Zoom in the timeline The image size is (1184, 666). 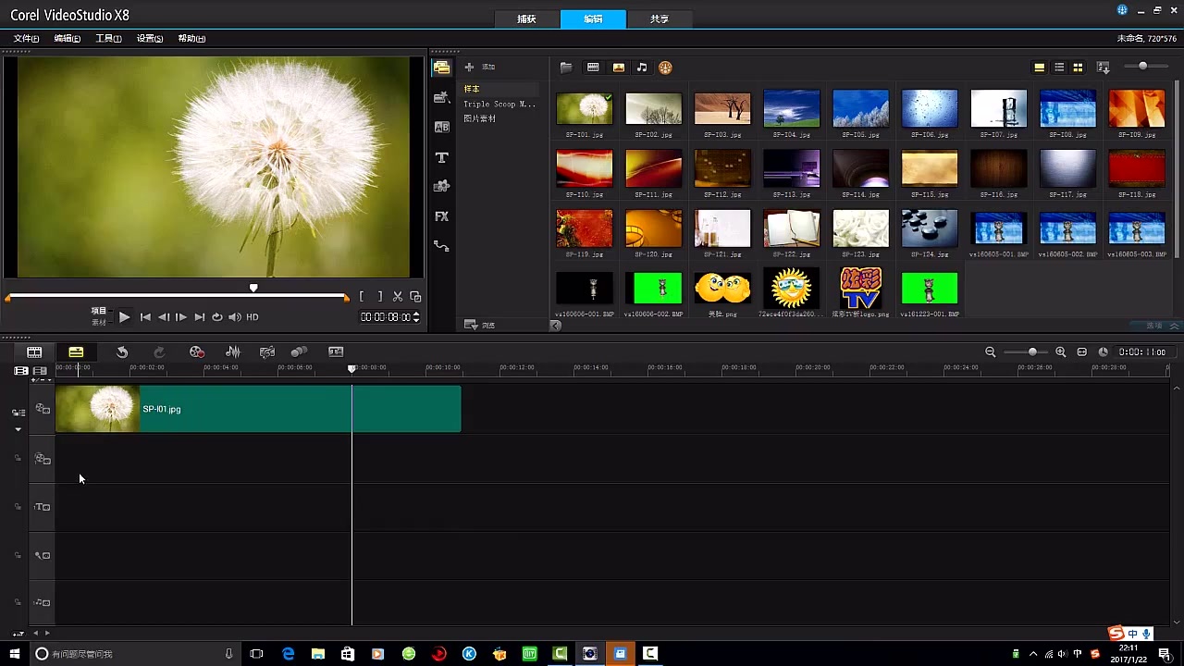1060,351
